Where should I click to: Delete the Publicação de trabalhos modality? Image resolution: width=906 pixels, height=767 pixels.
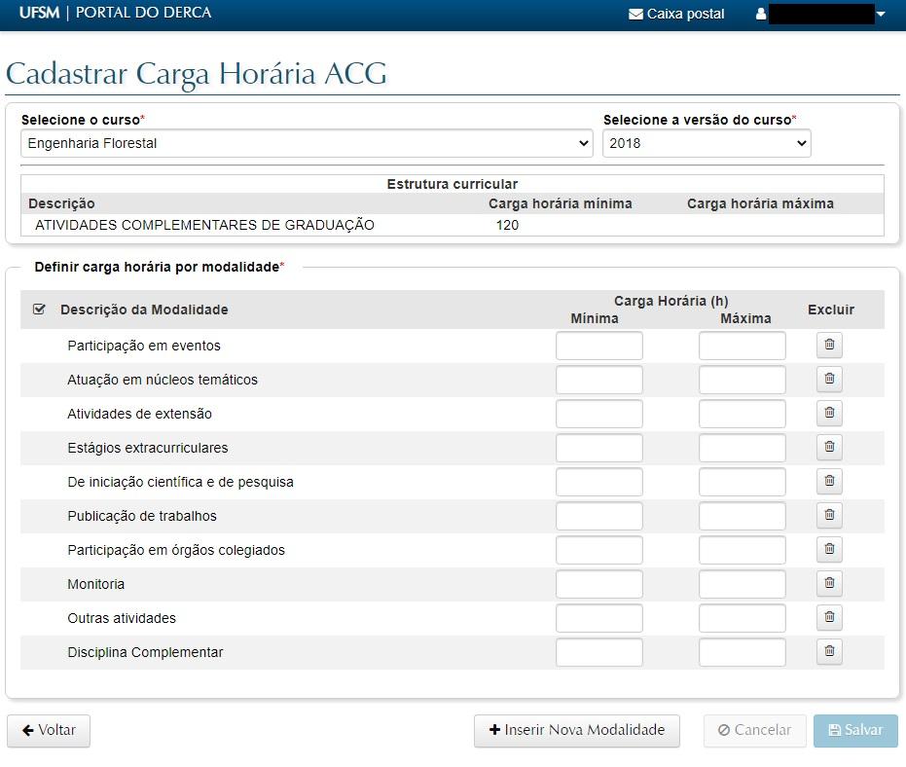tap(829, 515)
